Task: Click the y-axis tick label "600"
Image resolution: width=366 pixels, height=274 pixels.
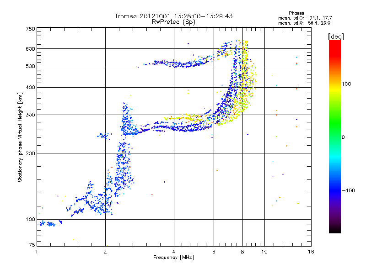Action: point(30,49)
